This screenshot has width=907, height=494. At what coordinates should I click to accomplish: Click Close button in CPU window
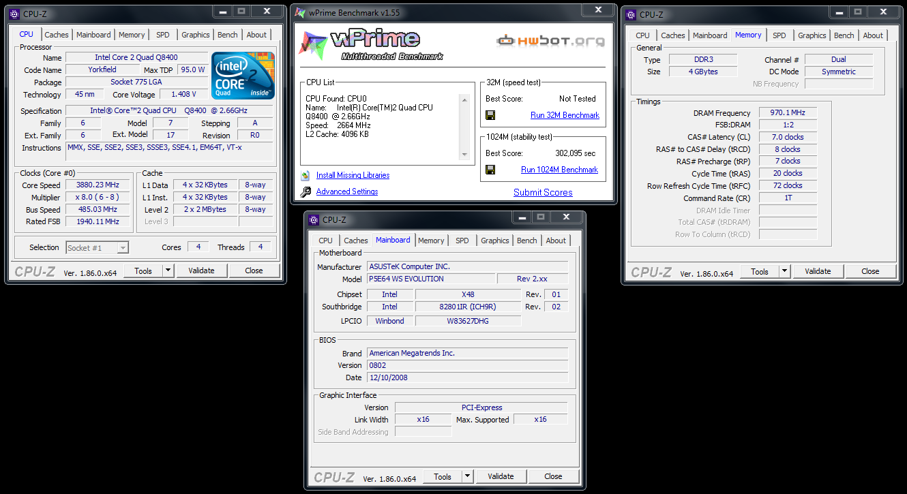coord(254,271)
